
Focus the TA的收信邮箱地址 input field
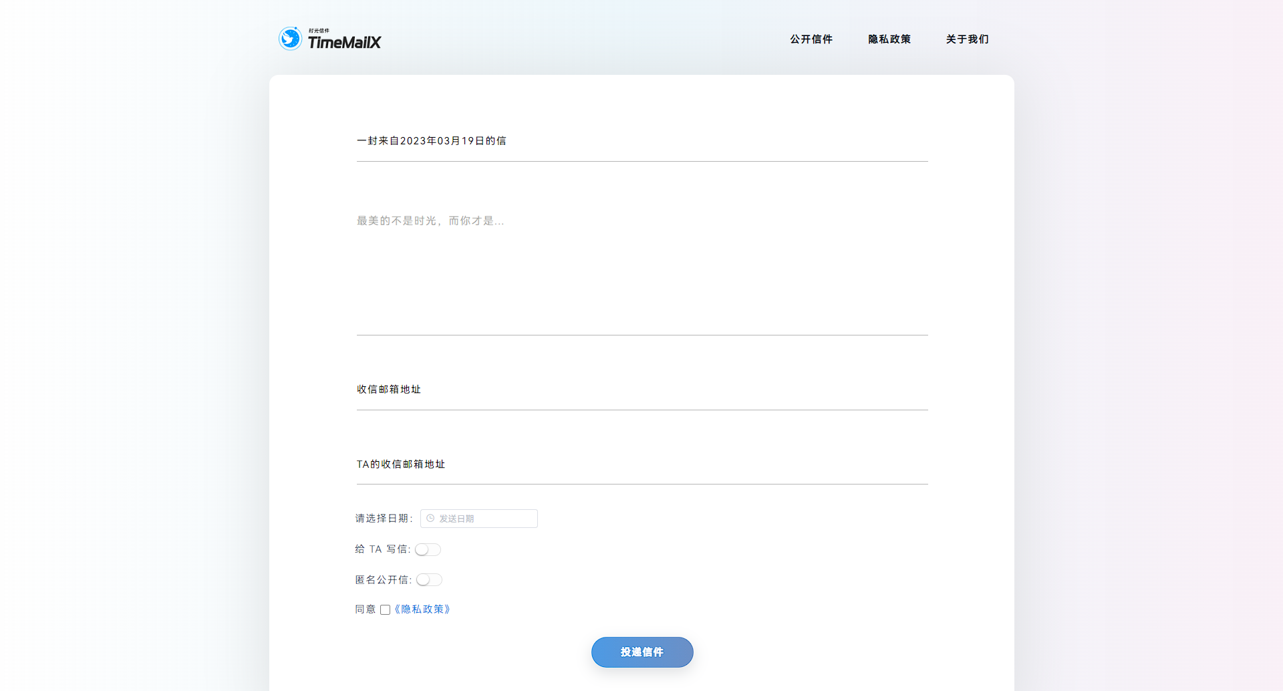[641, 464]
